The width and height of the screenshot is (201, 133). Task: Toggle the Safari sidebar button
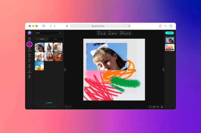point(44,26)
